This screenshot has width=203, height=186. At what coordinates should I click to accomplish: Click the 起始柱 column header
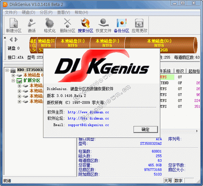click(194, 71)
